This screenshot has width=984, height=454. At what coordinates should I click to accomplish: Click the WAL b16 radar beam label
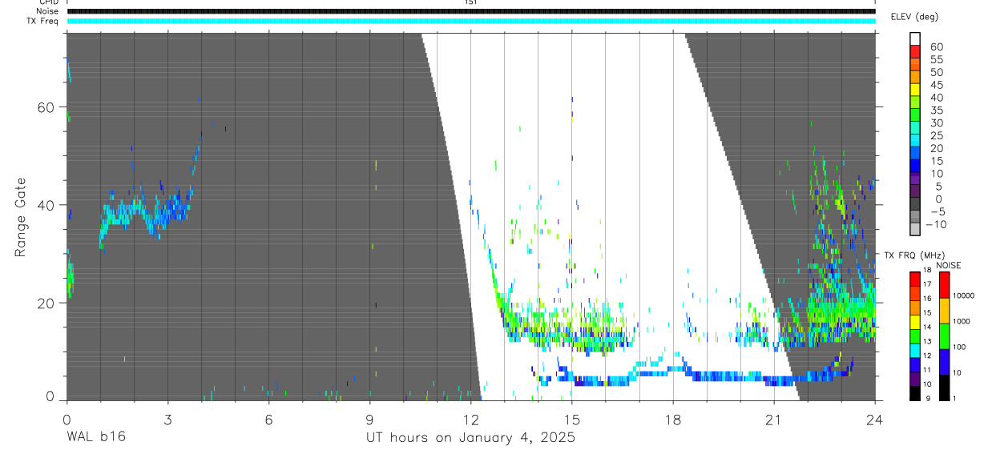pyautogui.click(x=95, y=437)
